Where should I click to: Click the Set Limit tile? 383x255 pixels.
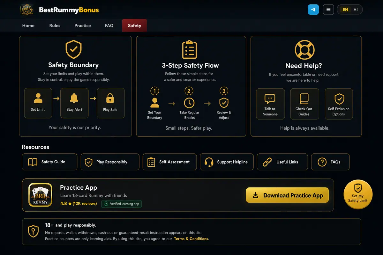[38, 103]
